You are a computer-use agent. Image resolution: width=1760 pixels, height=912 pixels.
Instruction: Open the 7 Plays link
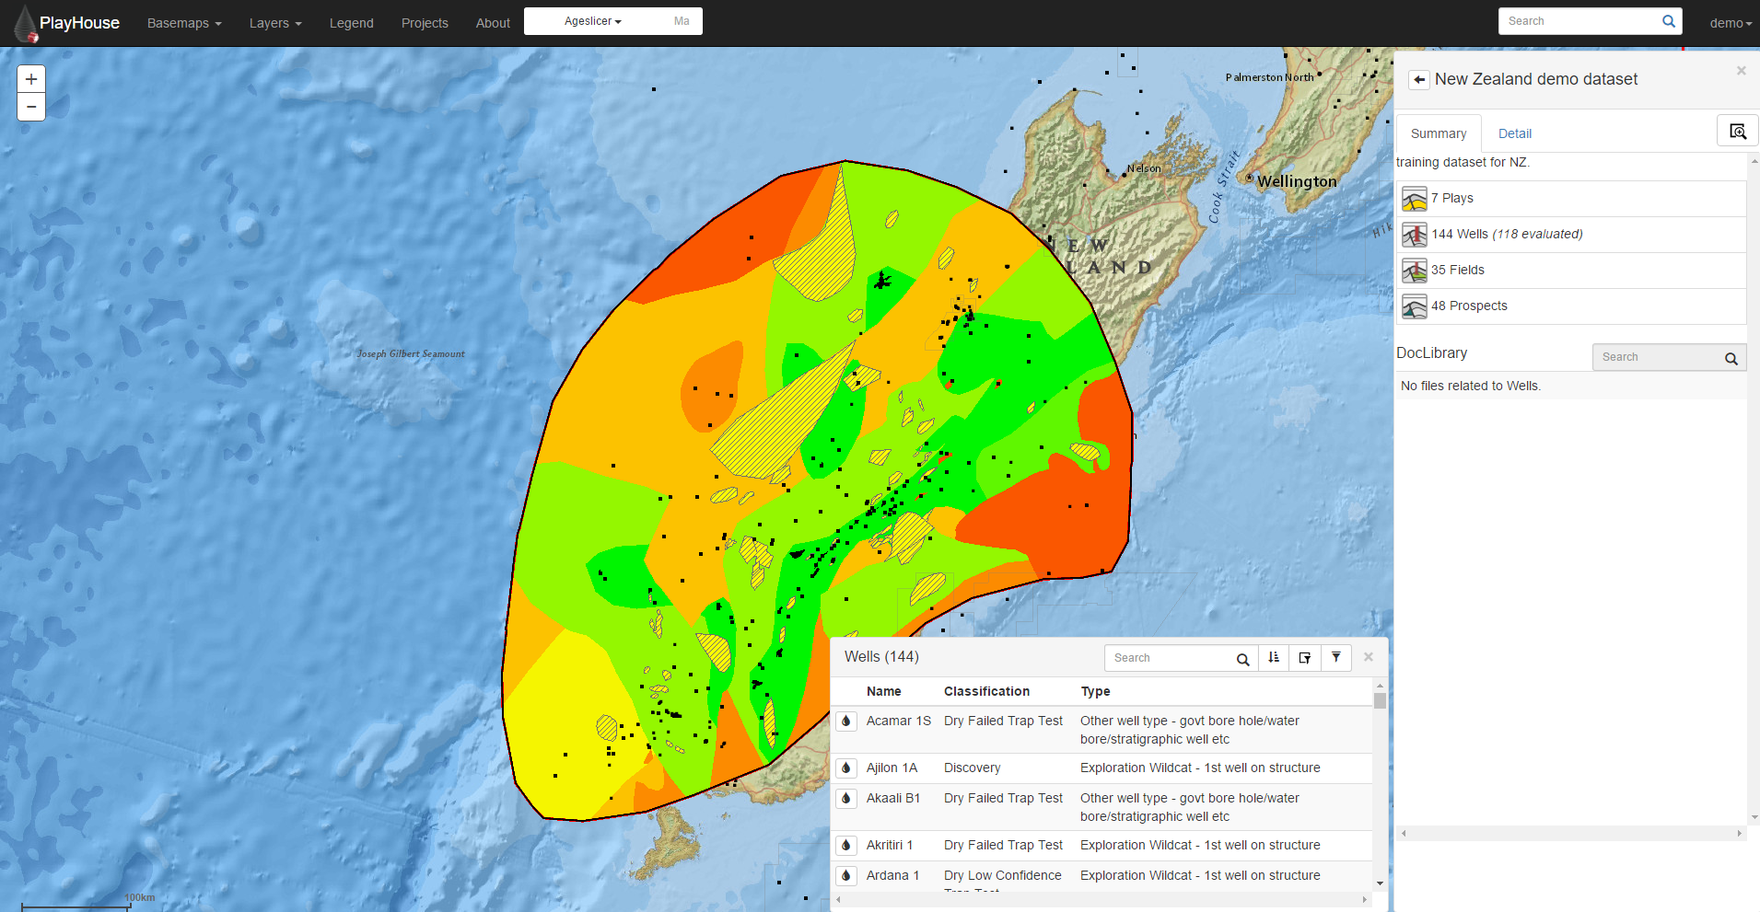1452,198
